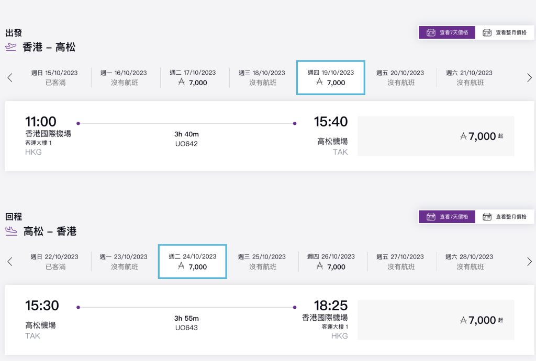This screenshot has width=536, height=361.
Task: Select return date 週二 24/10/2023
Action: tap(193, 262)
